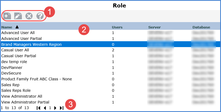
Task: Select the DevSecure role
Action: [x=11, y=73]
